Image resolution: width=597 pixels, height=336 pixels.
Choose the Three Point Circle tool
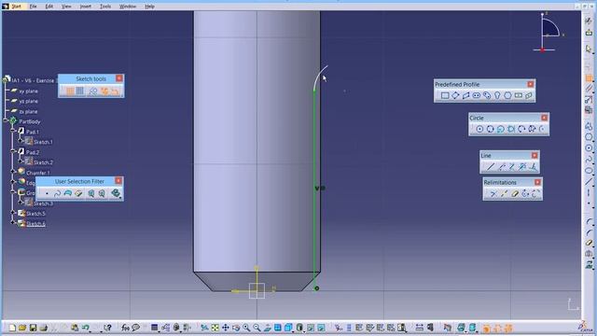coord(490,129)
